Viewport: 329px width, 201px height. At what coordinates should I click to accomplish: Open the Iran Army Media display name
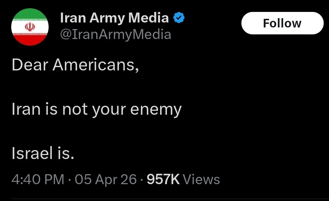114,18
